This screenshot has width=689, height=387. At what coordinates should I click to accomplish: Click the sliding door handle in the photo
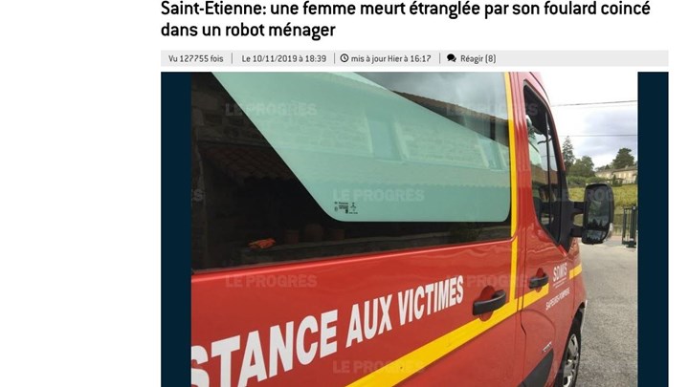pos(489,302)
